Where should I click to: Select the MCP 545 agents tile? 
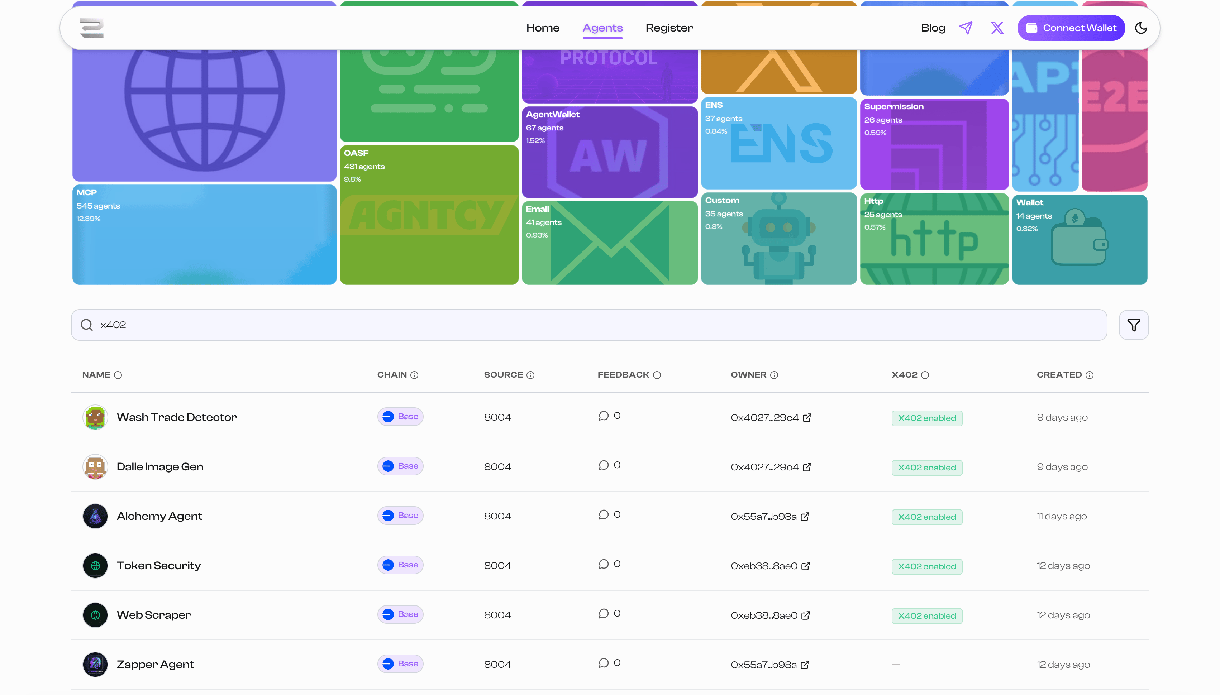coord(204,234)
